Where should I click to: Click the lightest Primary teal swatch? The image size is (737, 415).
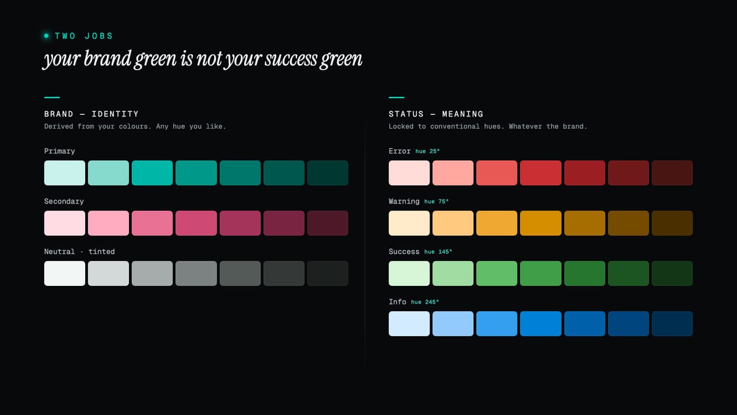(x=64, y=173)
